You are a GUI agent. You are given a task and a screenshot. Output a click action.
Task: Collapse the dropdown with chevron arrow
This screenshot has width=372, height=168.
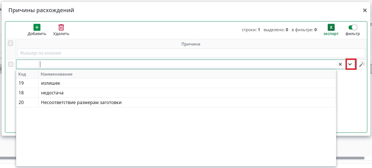point(350,64)
